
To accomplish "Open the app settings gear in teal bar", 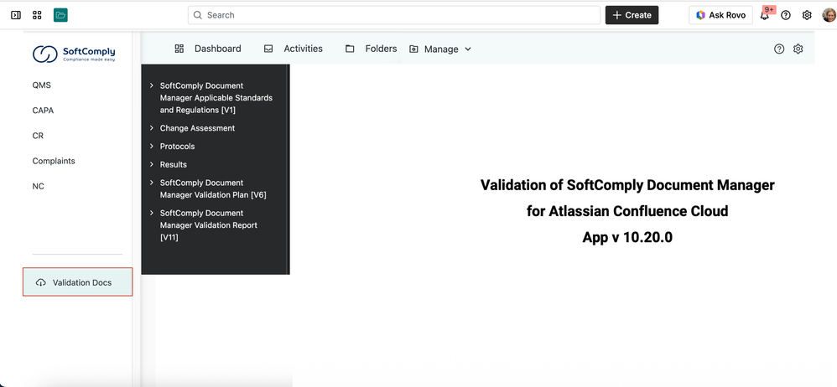I will click(798, 49).
